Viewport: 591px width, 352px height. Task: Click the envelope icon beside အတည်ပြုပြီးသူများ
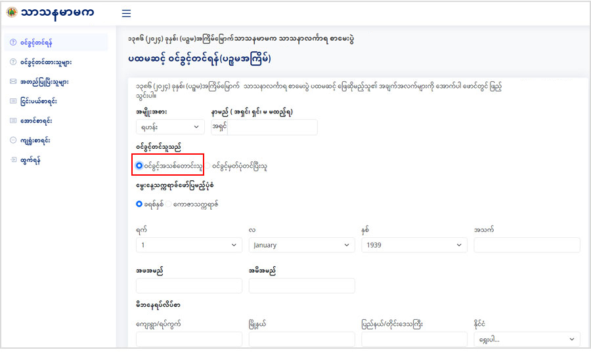[13, 82]
